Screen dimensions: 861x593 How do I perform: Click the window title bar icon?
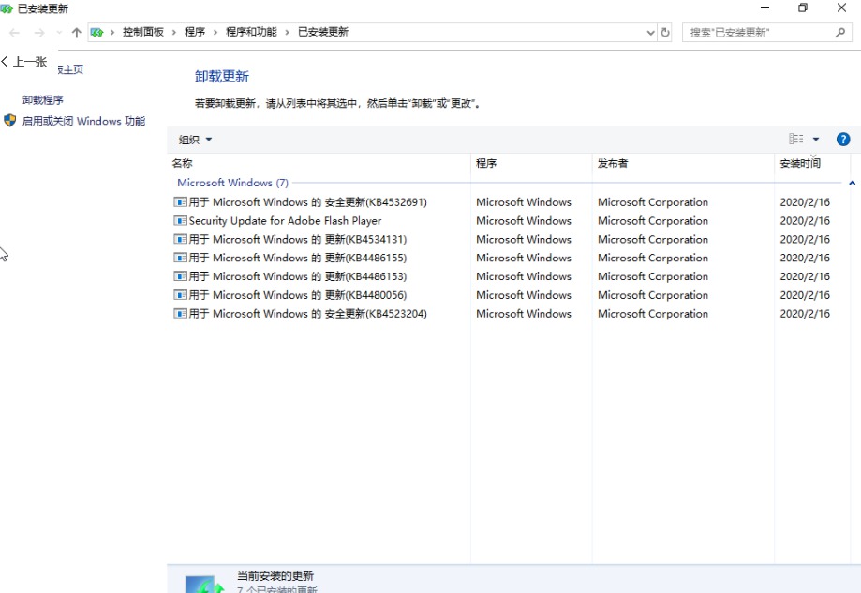[x=7, y=8]
